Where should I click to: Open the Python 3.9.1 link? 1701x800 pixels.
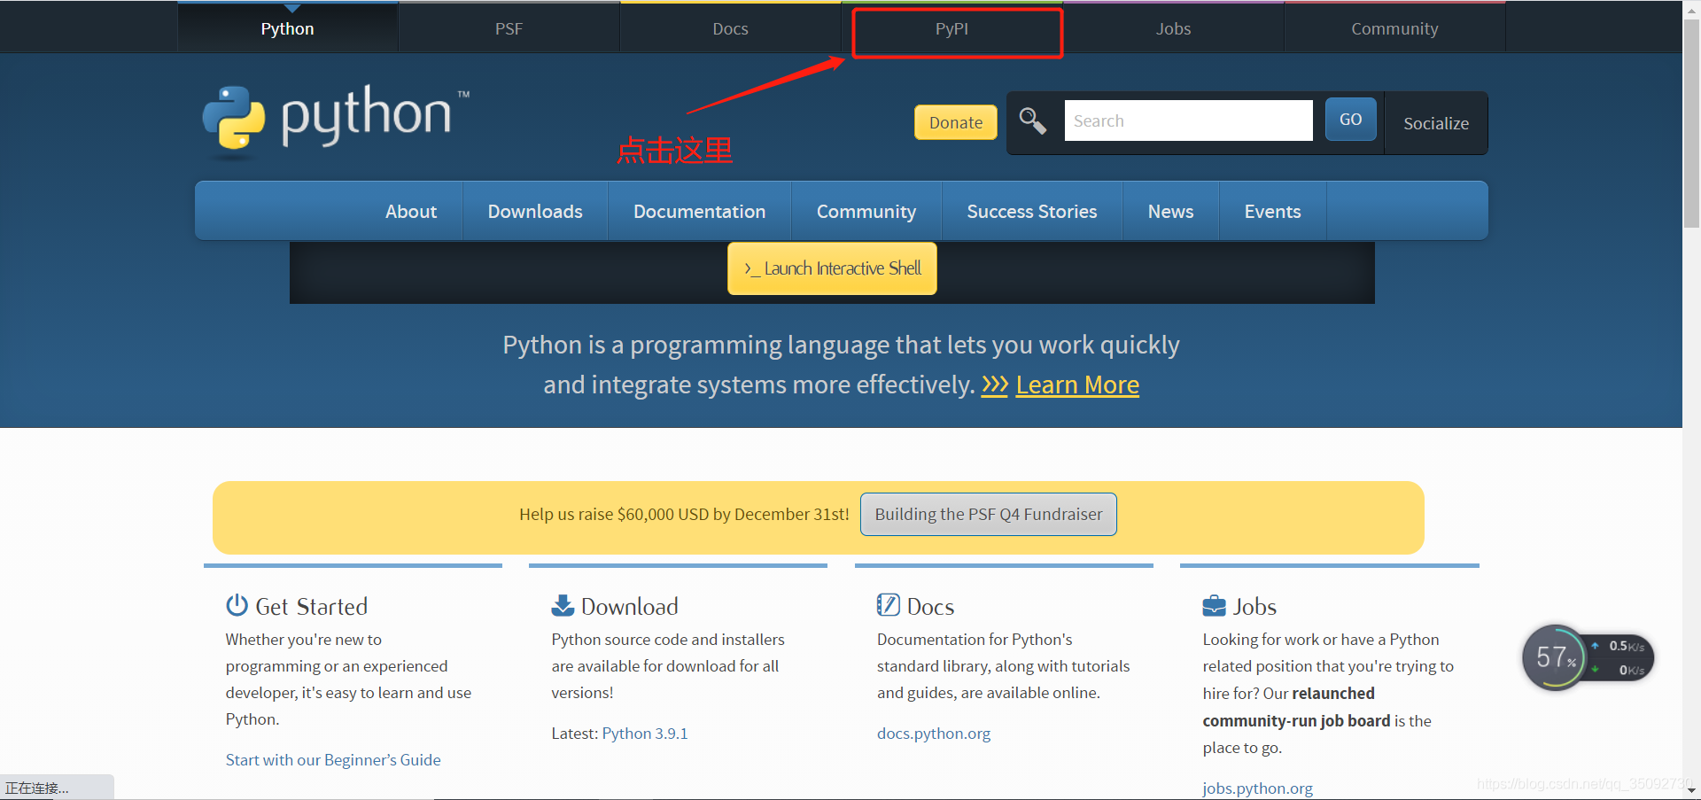click(645, 734)
